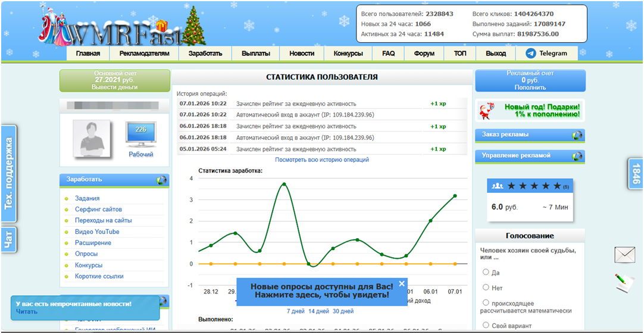This screenshot has width=644, height=334.
Task: Show 30 дней earnings statistics
Action: coord(343,311)
